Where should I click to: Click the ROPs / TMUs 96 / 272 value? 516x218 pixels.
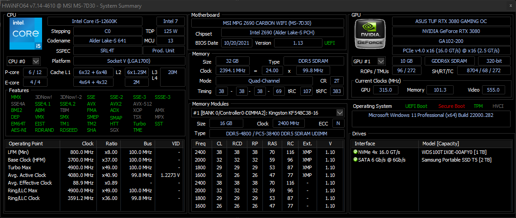[x=407, y=71]
